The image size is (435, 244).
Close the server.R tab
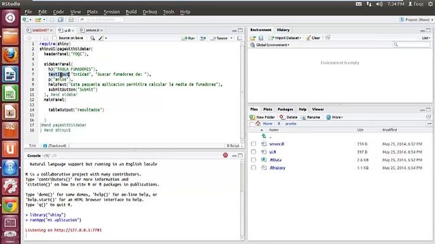(102, 30)
